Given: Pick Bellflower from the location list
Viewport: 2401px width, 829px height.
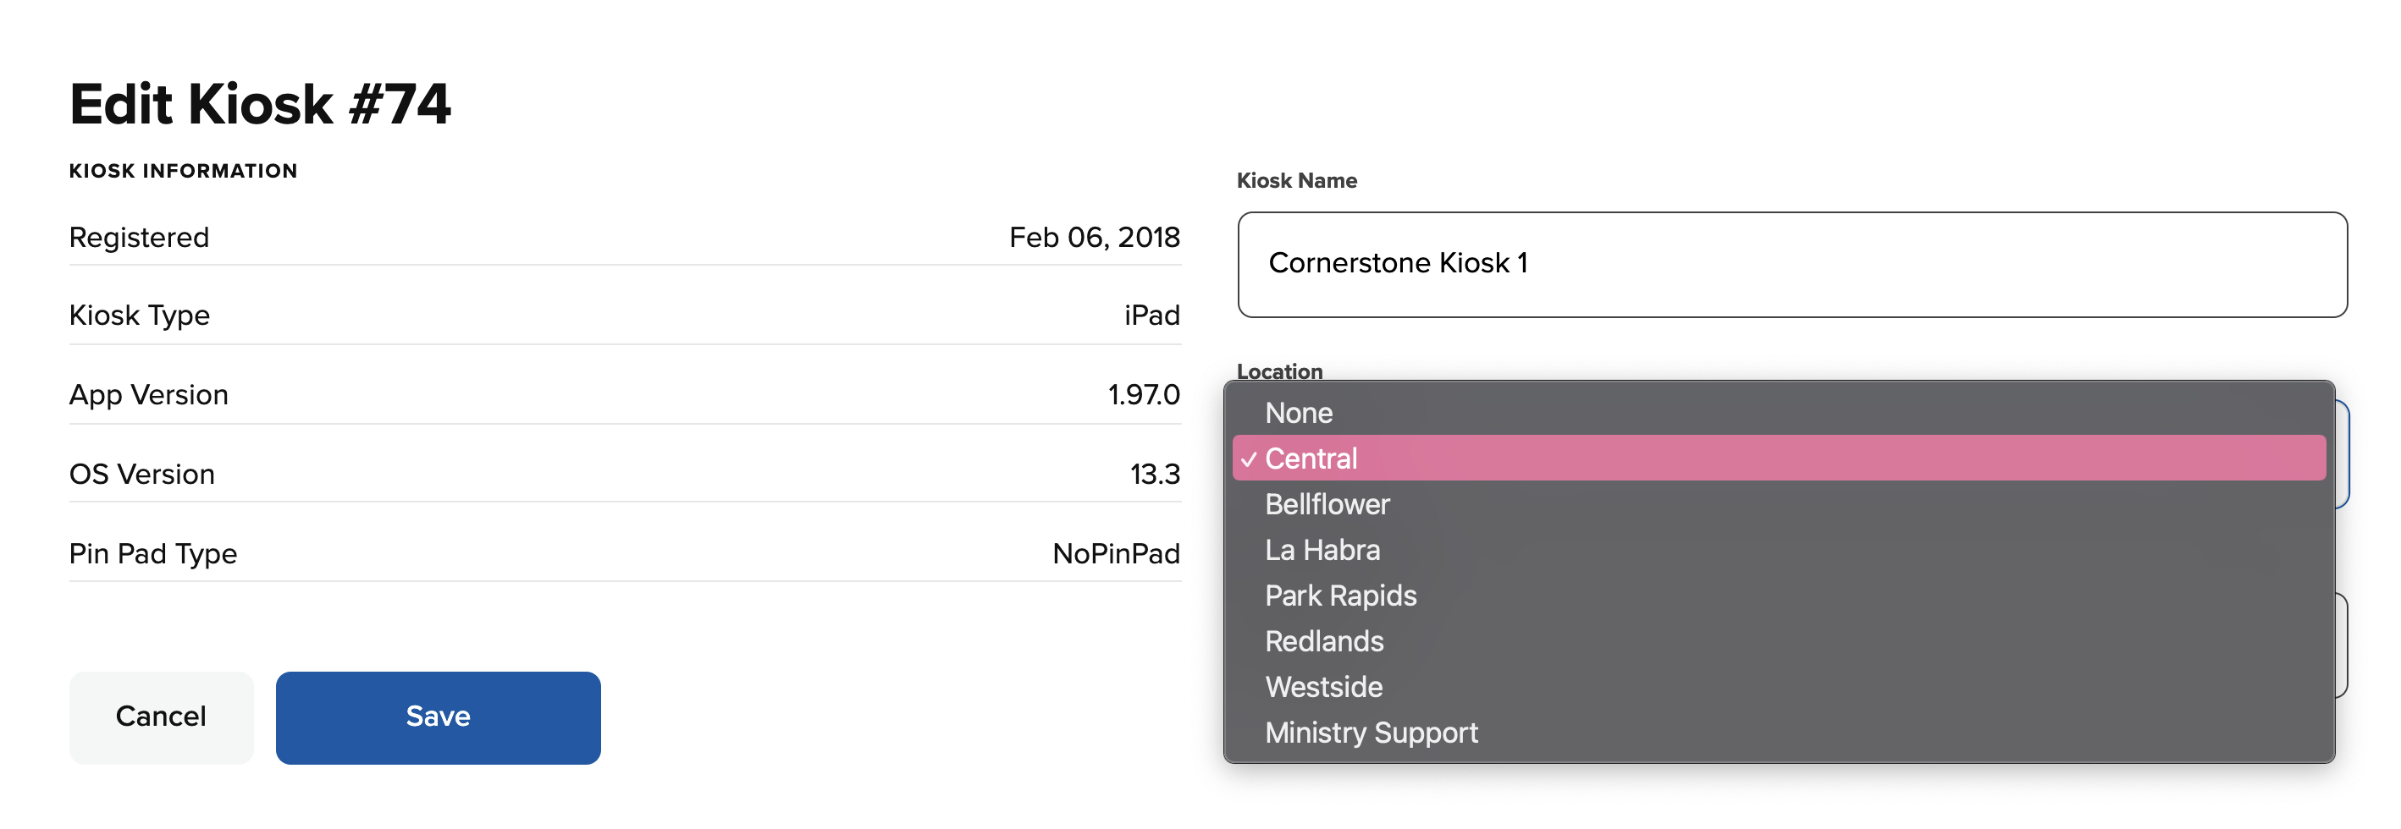Looking at the screenshot, I should coord(1327,504).
